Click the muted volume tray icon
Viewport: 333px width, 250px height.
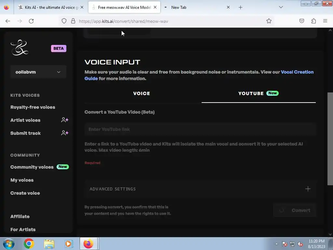[x=300, y=244]
